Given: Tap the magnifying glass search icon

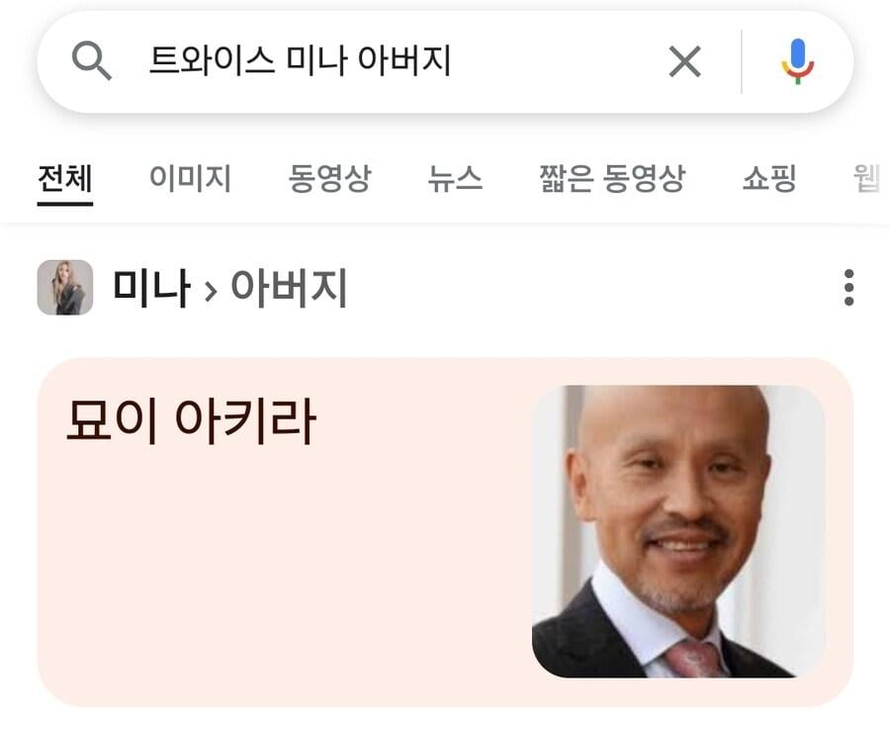Looking at the screenshot, I should pos(91,60).
